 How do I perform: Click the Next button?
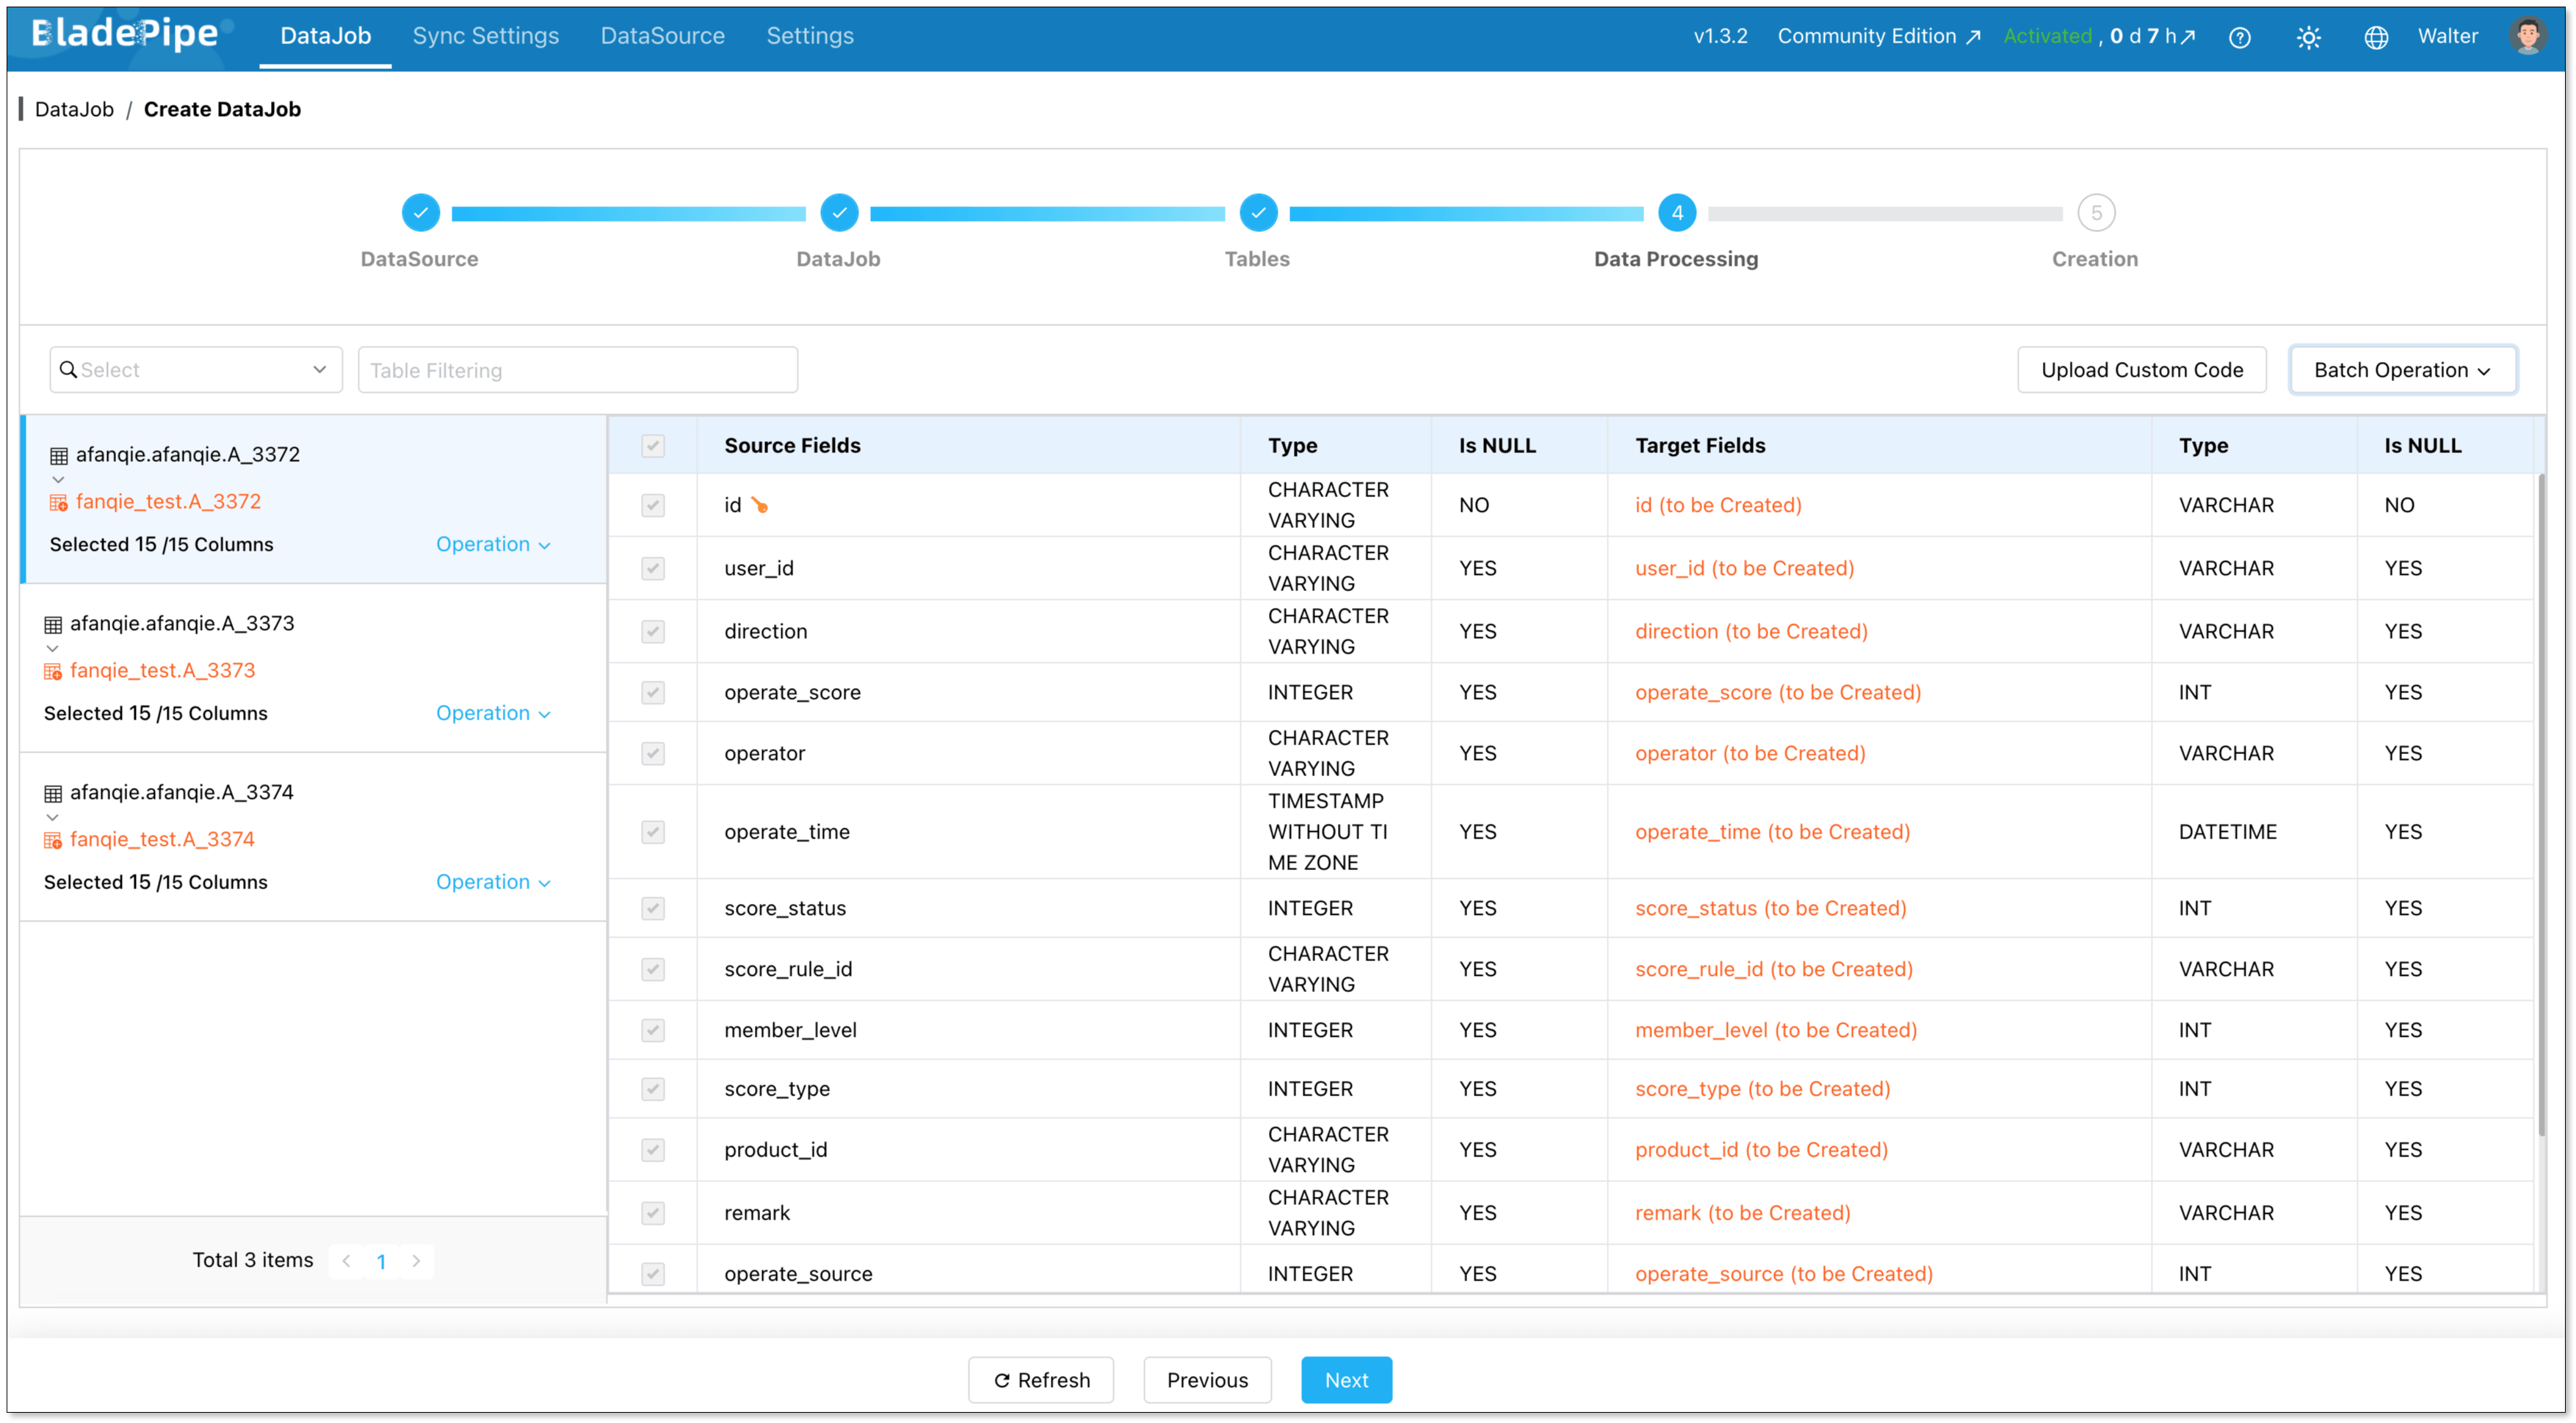pyautogui.click(x=1345, y=1380)
